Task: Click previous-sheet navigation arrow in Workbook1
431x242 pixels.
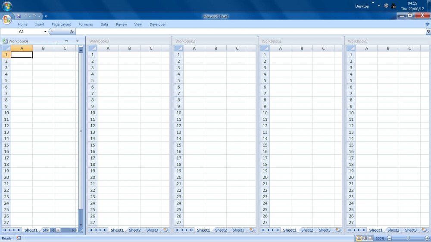Action: [268, 230]
